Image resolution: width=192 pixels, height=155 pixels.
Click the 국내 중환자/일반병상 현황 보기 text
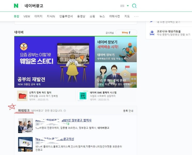(173, 35)
